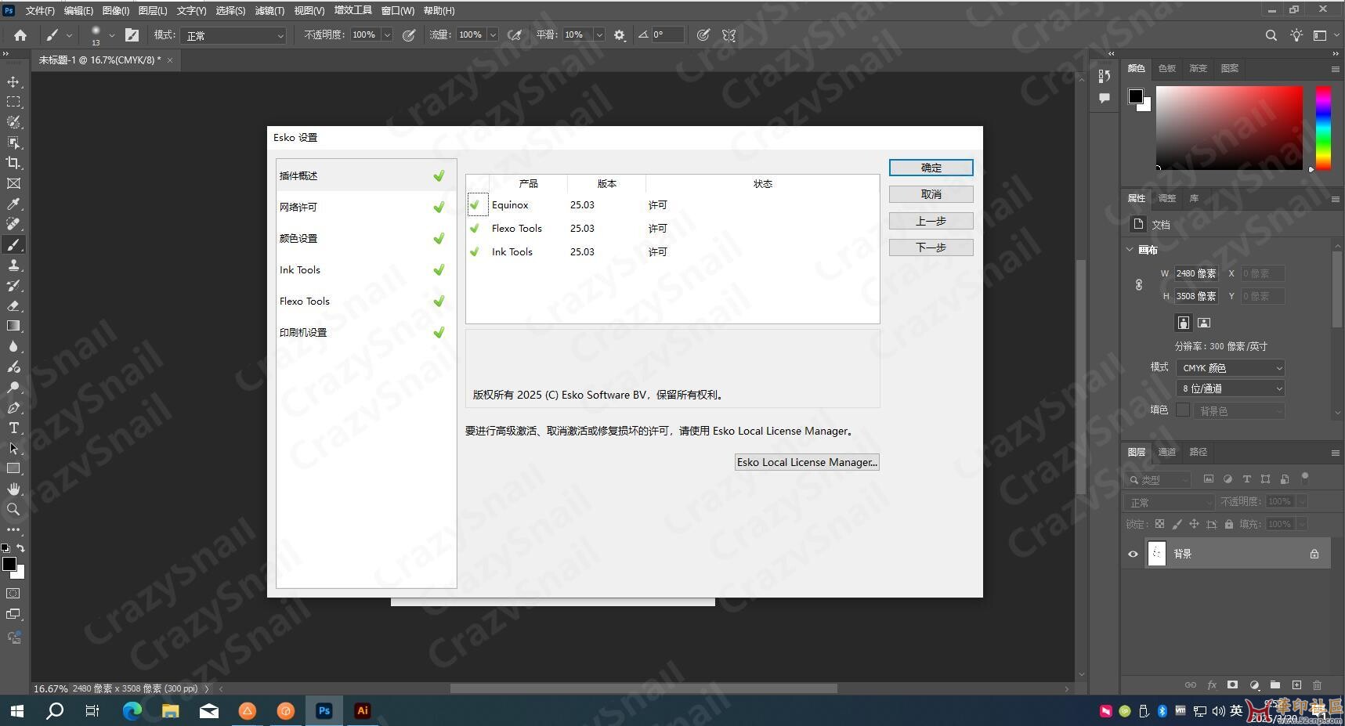Toggle the width-height link icon

tap(1139, 285)
